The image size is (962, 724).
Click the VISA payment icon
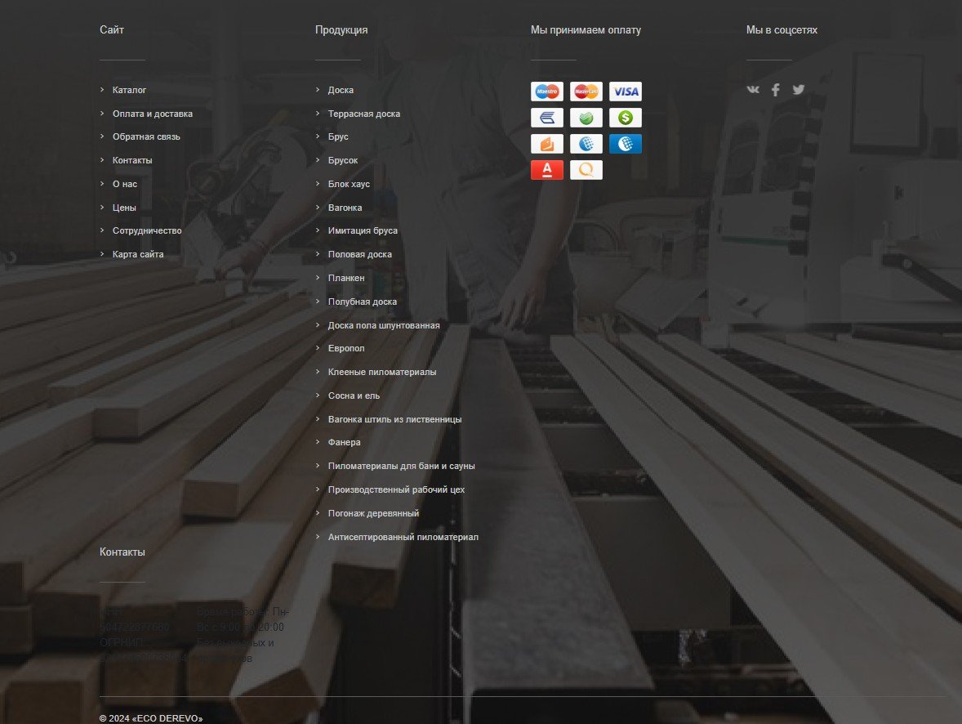coord(626,92)
